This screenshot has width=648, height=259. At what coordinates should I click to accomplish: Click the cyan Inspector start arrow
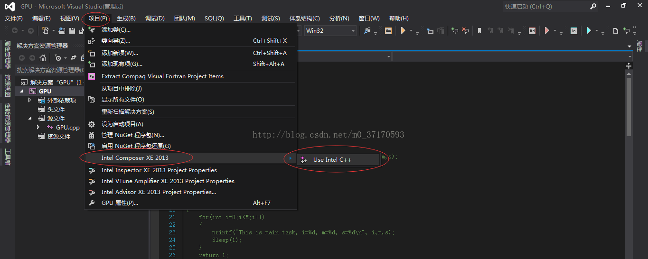589,30
